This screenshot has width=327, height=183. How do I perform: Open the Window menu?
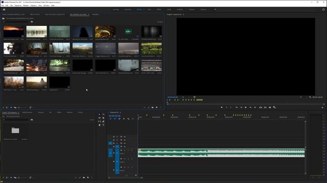[46, 6]
